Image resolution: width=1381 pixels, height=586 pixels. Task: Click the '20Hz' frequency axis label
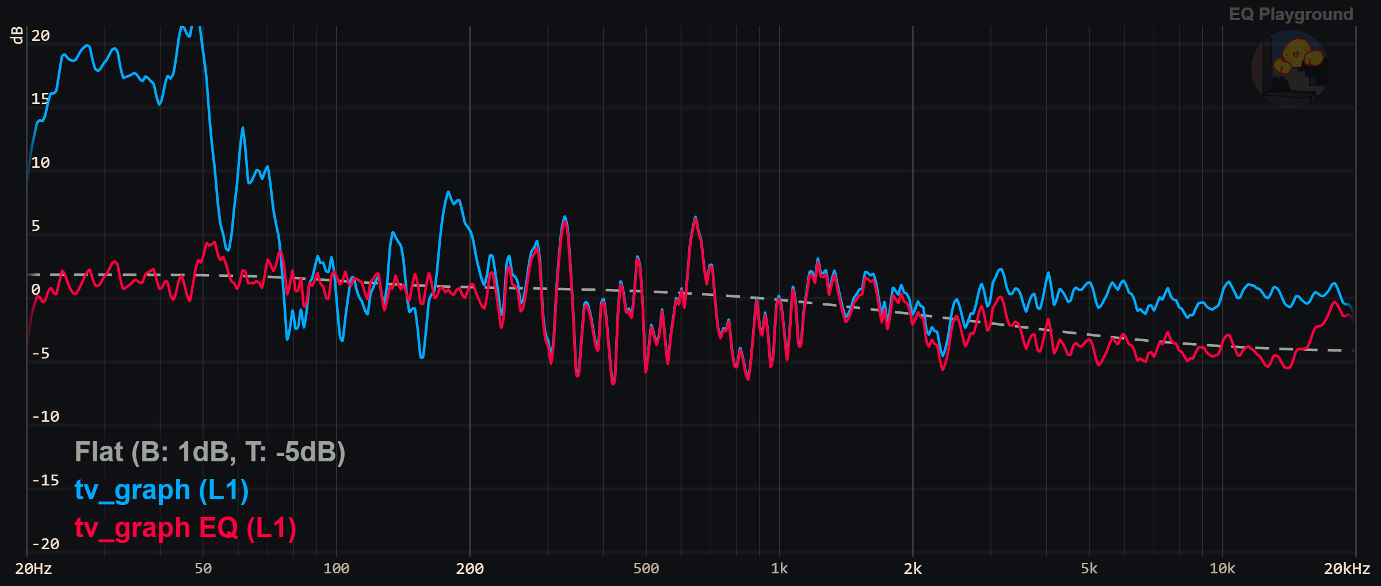pos(33,569)
